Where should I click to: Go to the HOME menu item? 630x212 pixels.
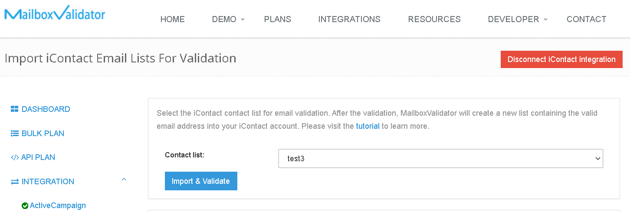point(173,19)
